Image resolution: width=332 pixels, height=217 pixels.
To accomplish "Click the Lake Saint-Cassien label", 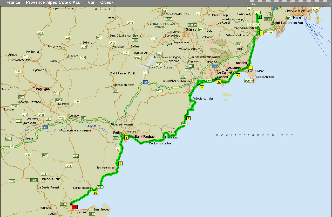I will pyautogui.click(x=161, y=67).
